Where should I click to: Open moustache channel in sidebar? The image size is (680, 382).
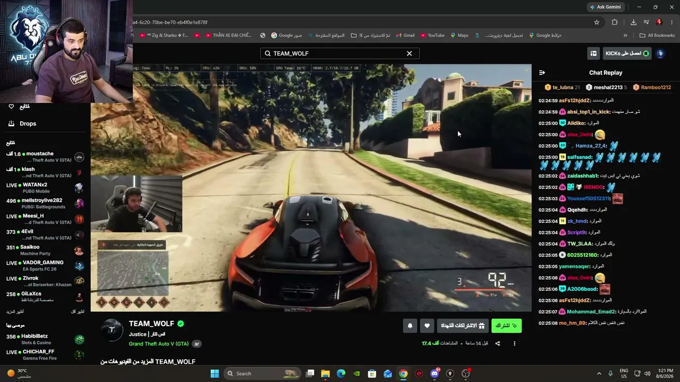[45, 157]
